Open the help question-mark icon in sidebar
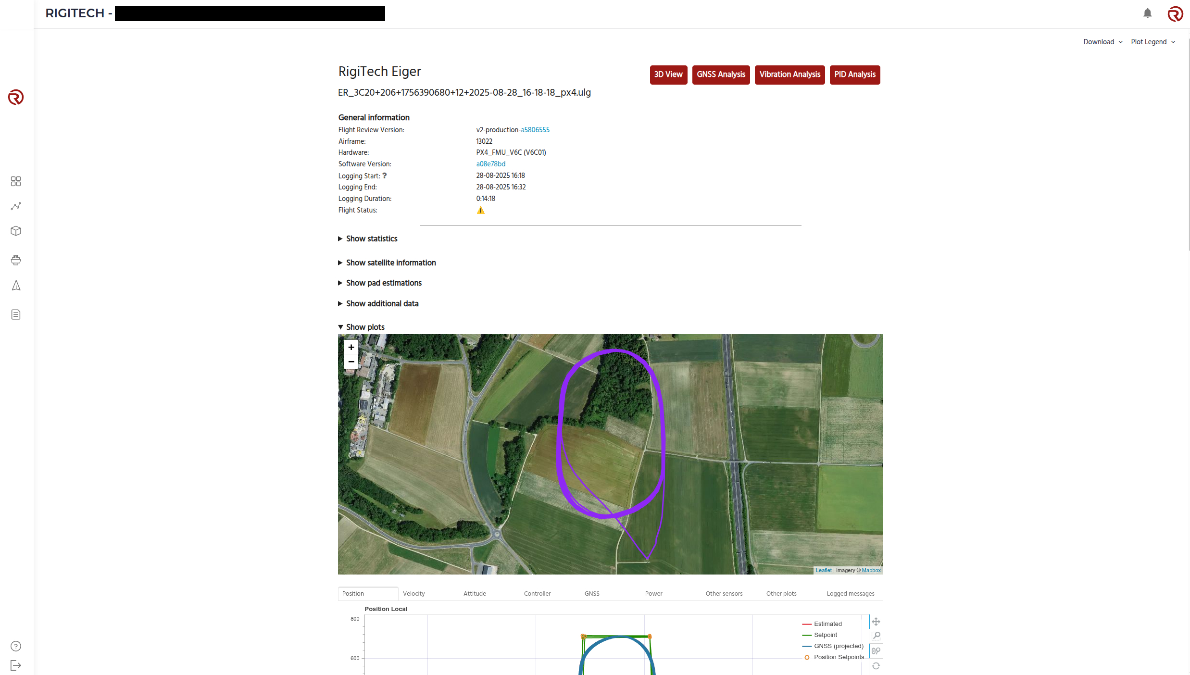The image size is (1190, 675). (x=16, y=646)
